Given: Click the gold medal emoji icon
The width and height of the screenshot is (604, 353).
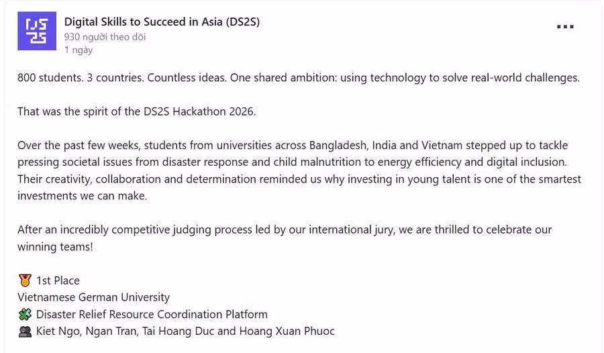Looking at the screenshot, I should pyautogui.click(x=25, y=280).
